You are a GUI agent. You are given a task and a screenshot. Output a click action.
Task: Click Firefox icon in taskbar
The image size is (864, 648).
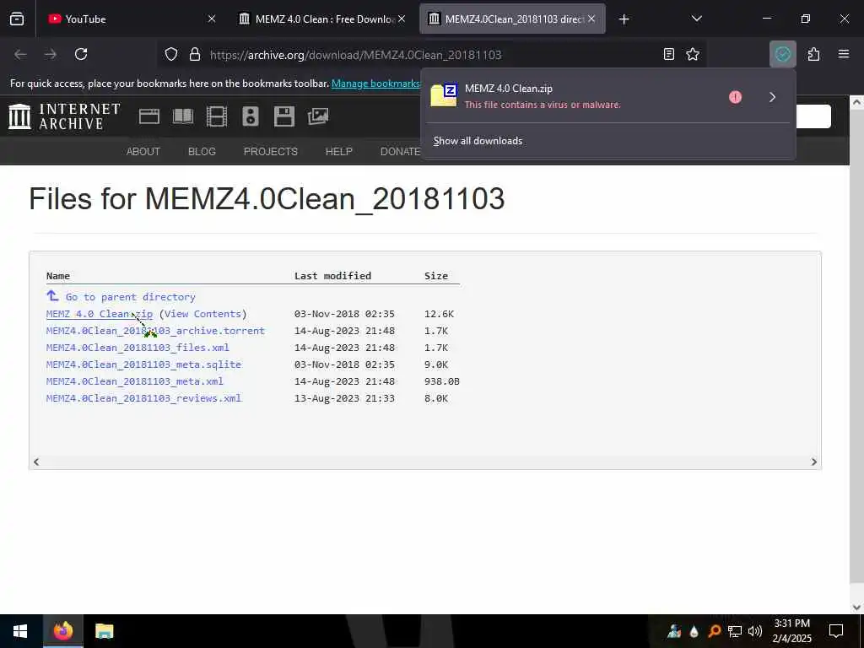(63, 631)
